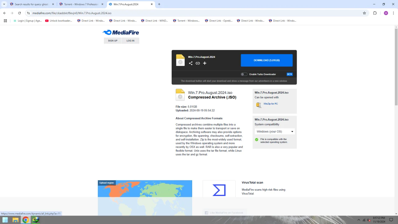Open the Chrome profile avatar
The image size is (398, 224).
[x=386, y=13]
